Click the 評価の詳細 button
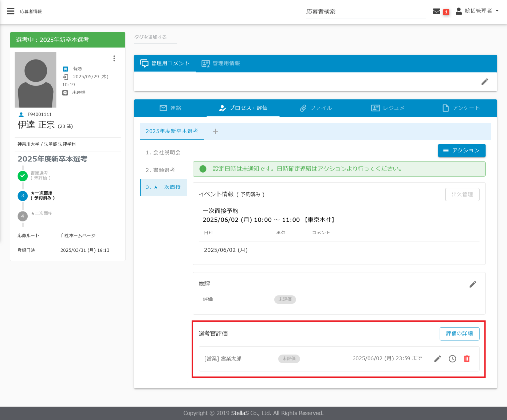Screen dimensions: 507x420 click(459, 334)
